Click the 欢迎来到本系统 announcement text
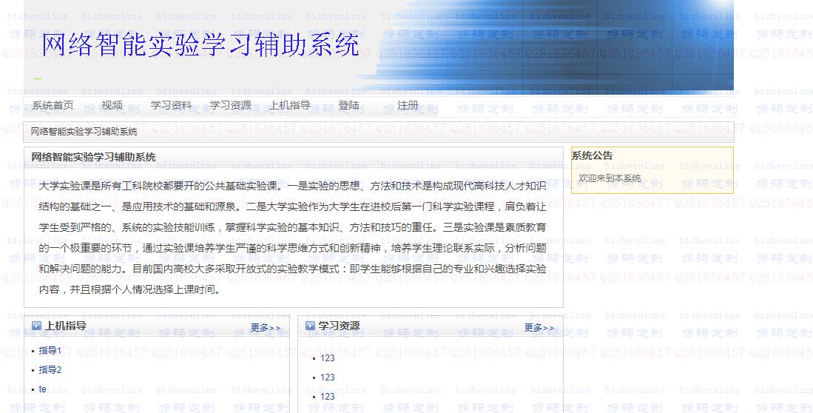 (x=610, y=178)
